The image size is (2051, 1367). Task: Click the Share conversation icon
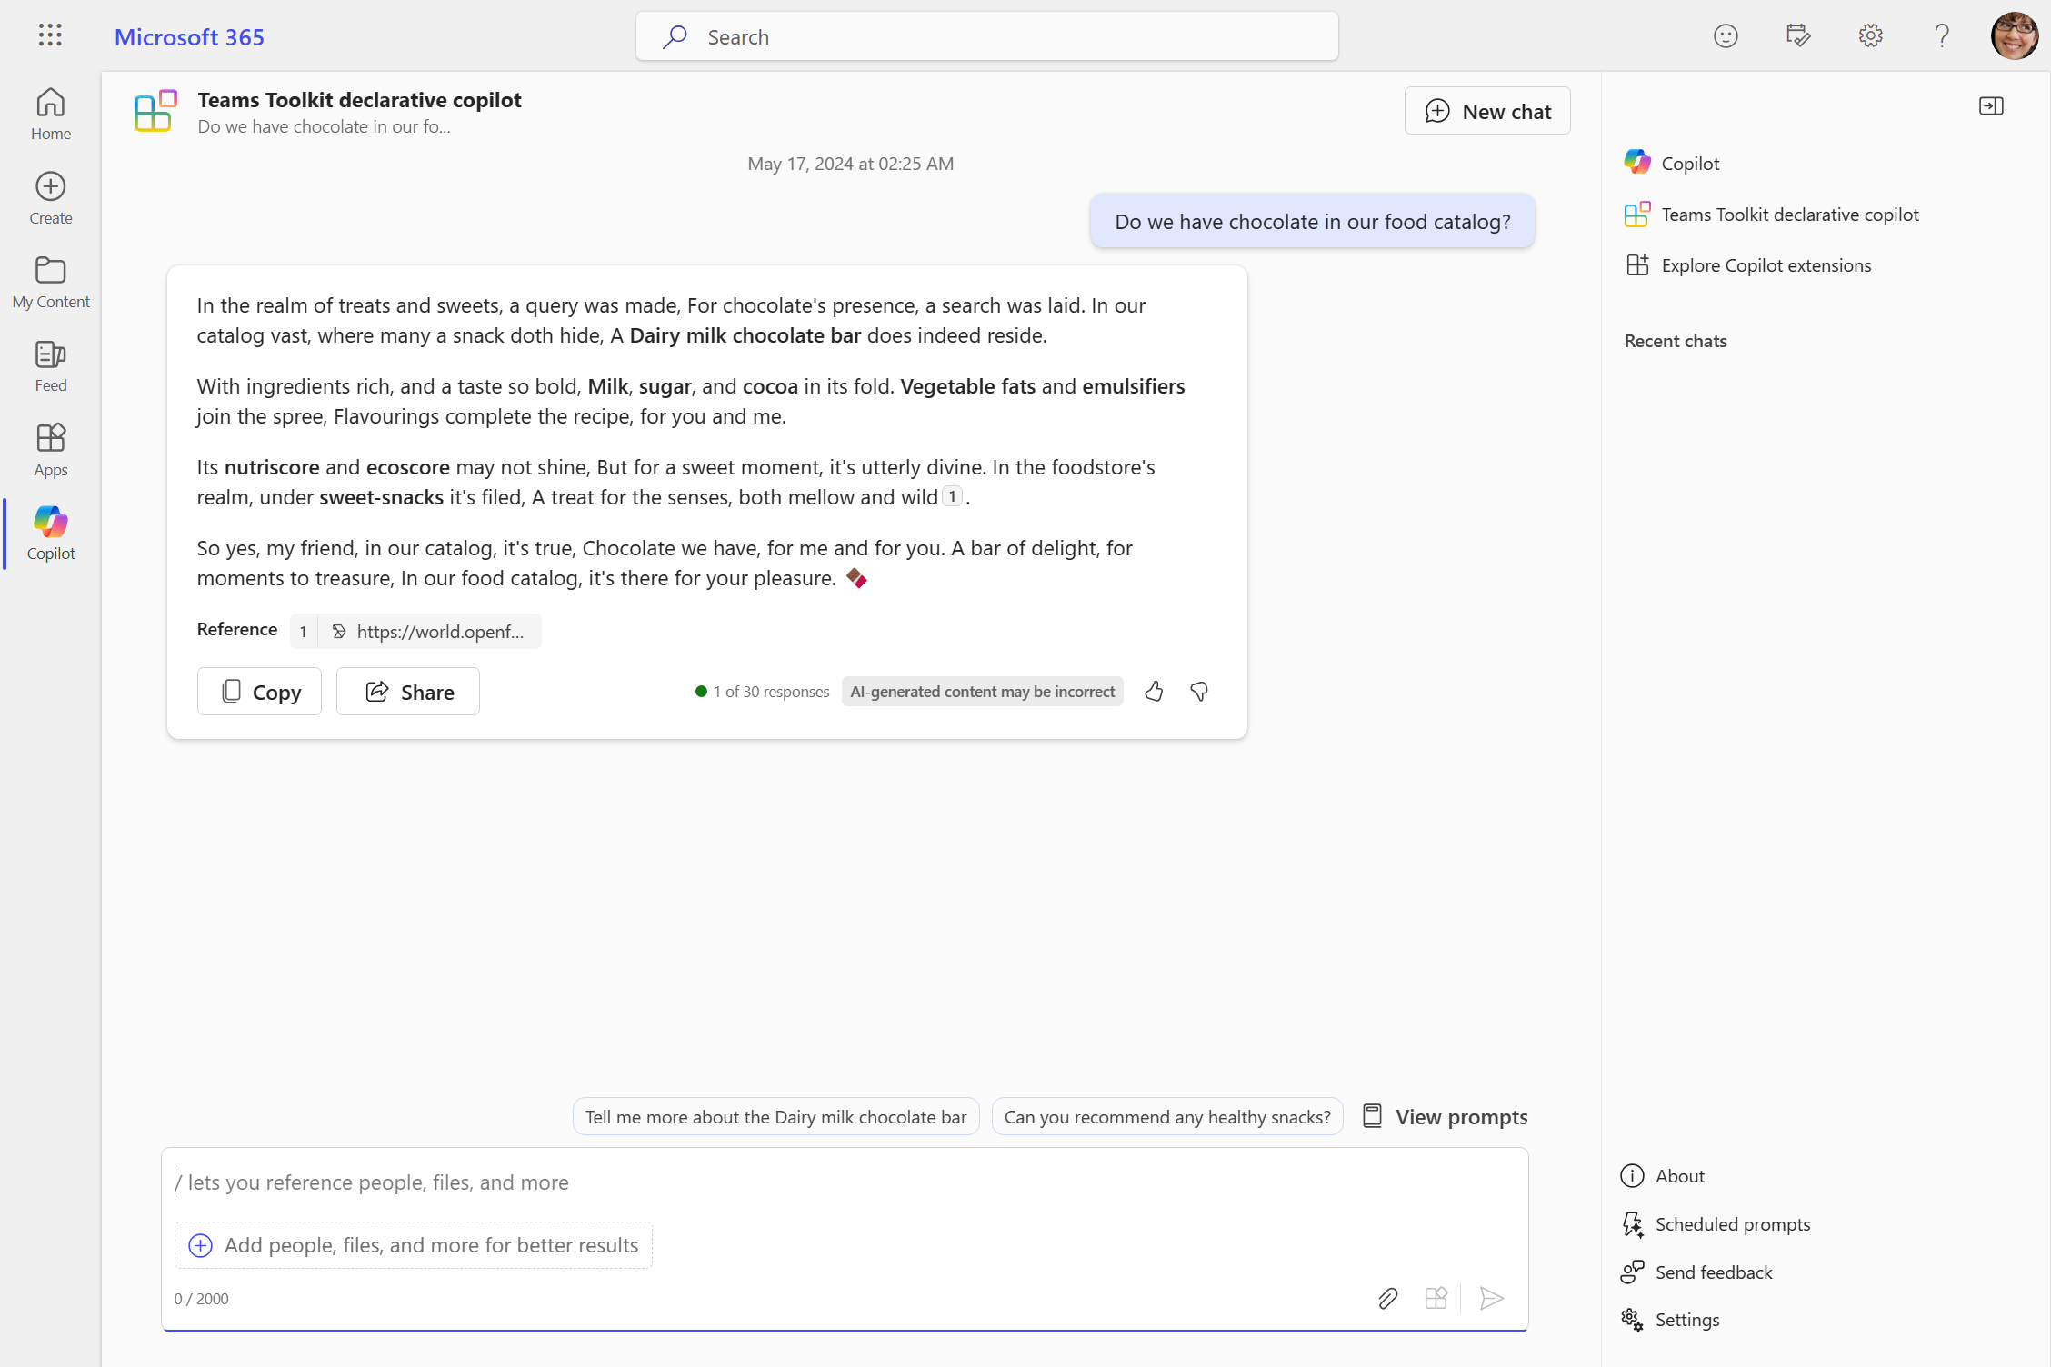pyautogui.click(x=407, y=691)
